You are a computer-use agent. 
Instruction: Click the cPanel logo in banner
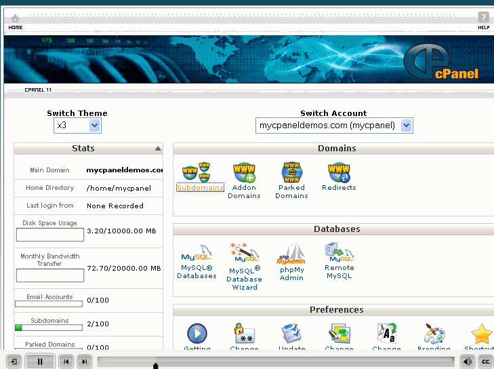[x=441, y=62]
